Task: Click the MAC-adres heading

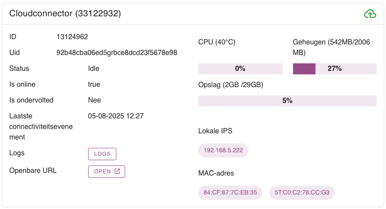Action: (x=216, y=173)
